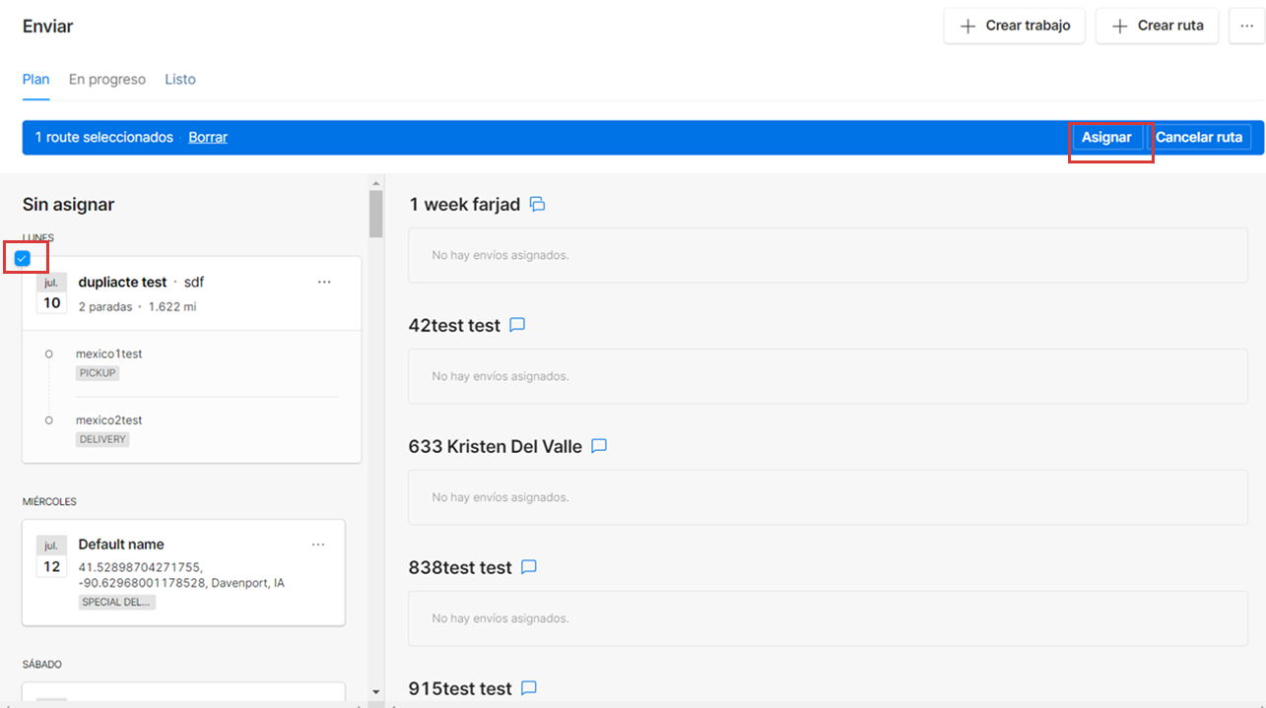The image size is (1266, 708).
Task: Open chat icon next to 1 week farjad
Action: 537,205
